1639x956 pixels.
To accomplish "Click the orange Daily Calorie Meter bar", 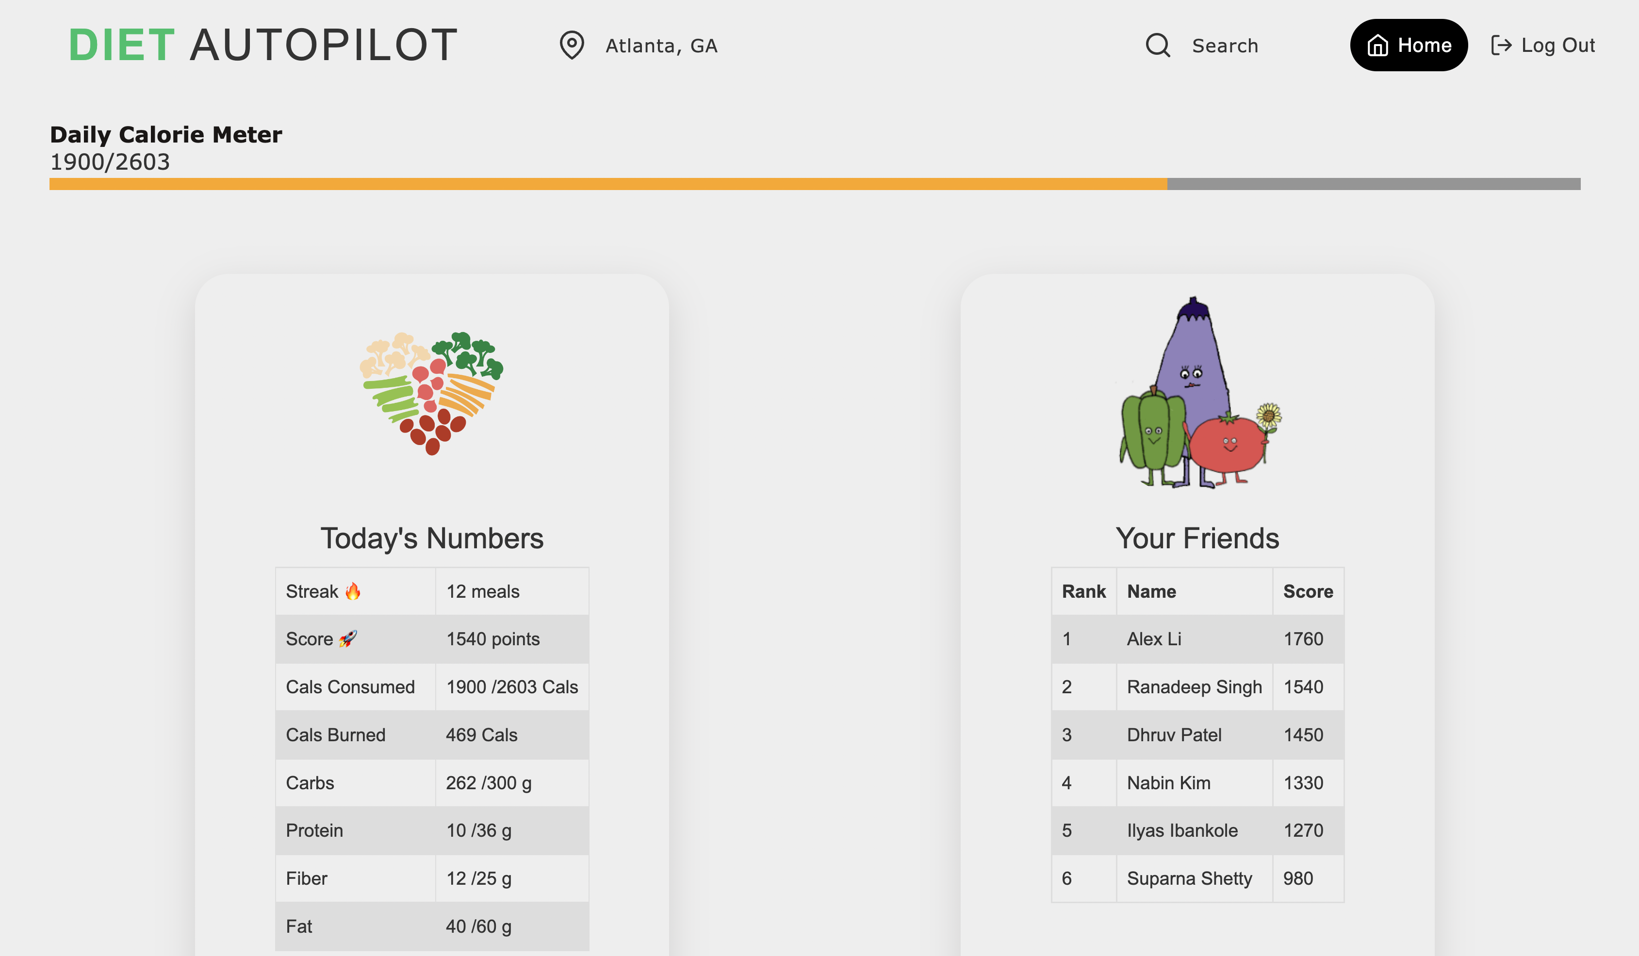I will coord(608,184).
